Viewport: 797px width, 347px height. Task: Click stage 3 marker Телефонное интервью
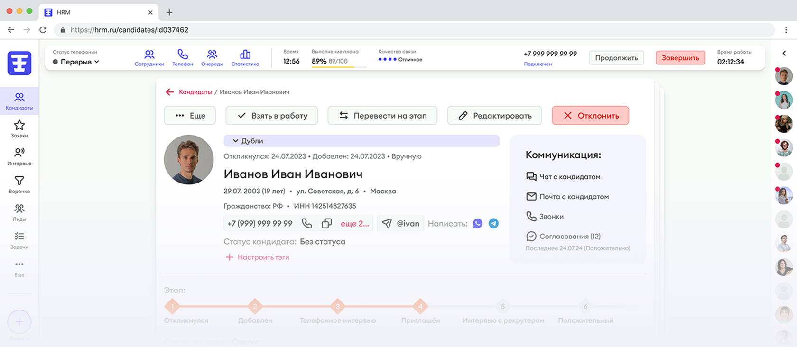(x=337, y=306)
